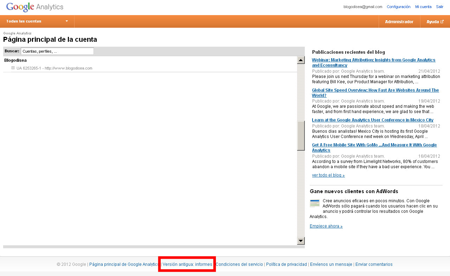Screen dimensions: 450x276
Task: Expand the UA 6253265-1 account tree node
Action: 13,68
